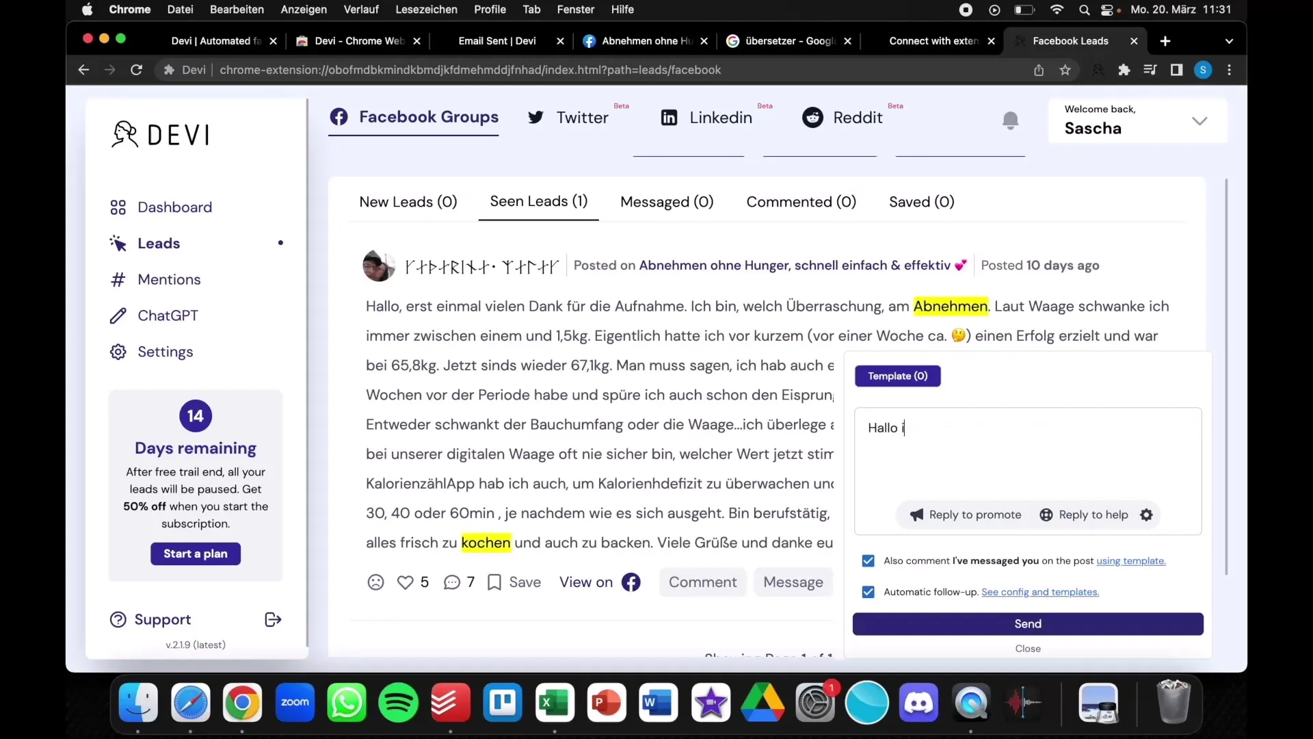Open Mentions in sidebar
The width and height of the screenshot is (1313, 739).
[155, 280]
